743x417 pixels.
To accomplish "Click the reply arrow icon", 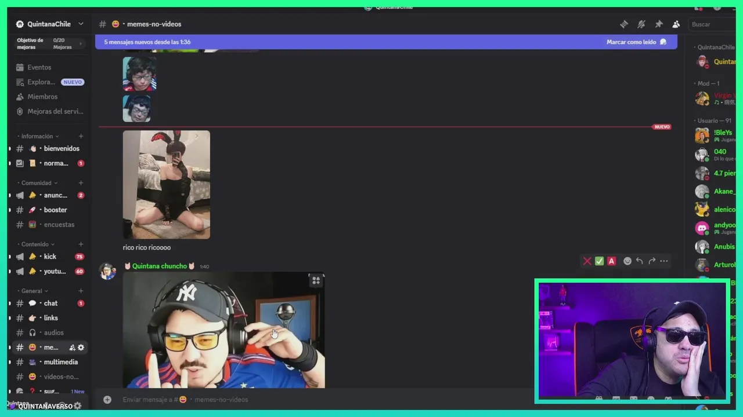I will point(640,261).
